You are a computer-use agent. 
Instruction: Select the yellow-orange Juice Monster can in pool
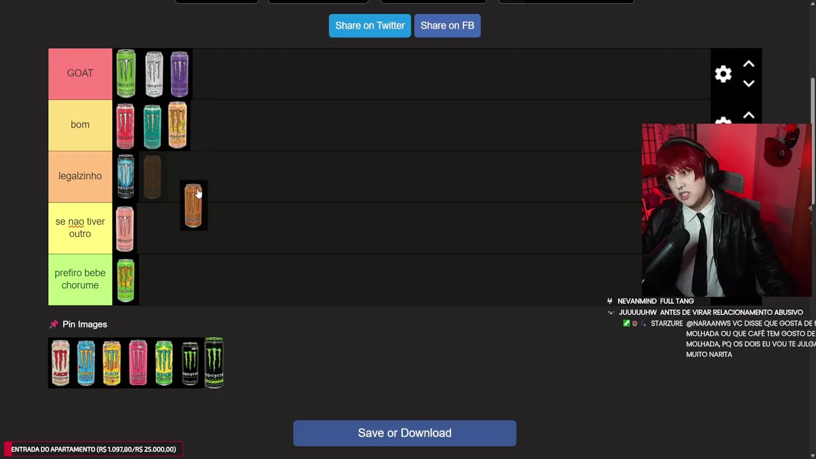coord(112,363)
